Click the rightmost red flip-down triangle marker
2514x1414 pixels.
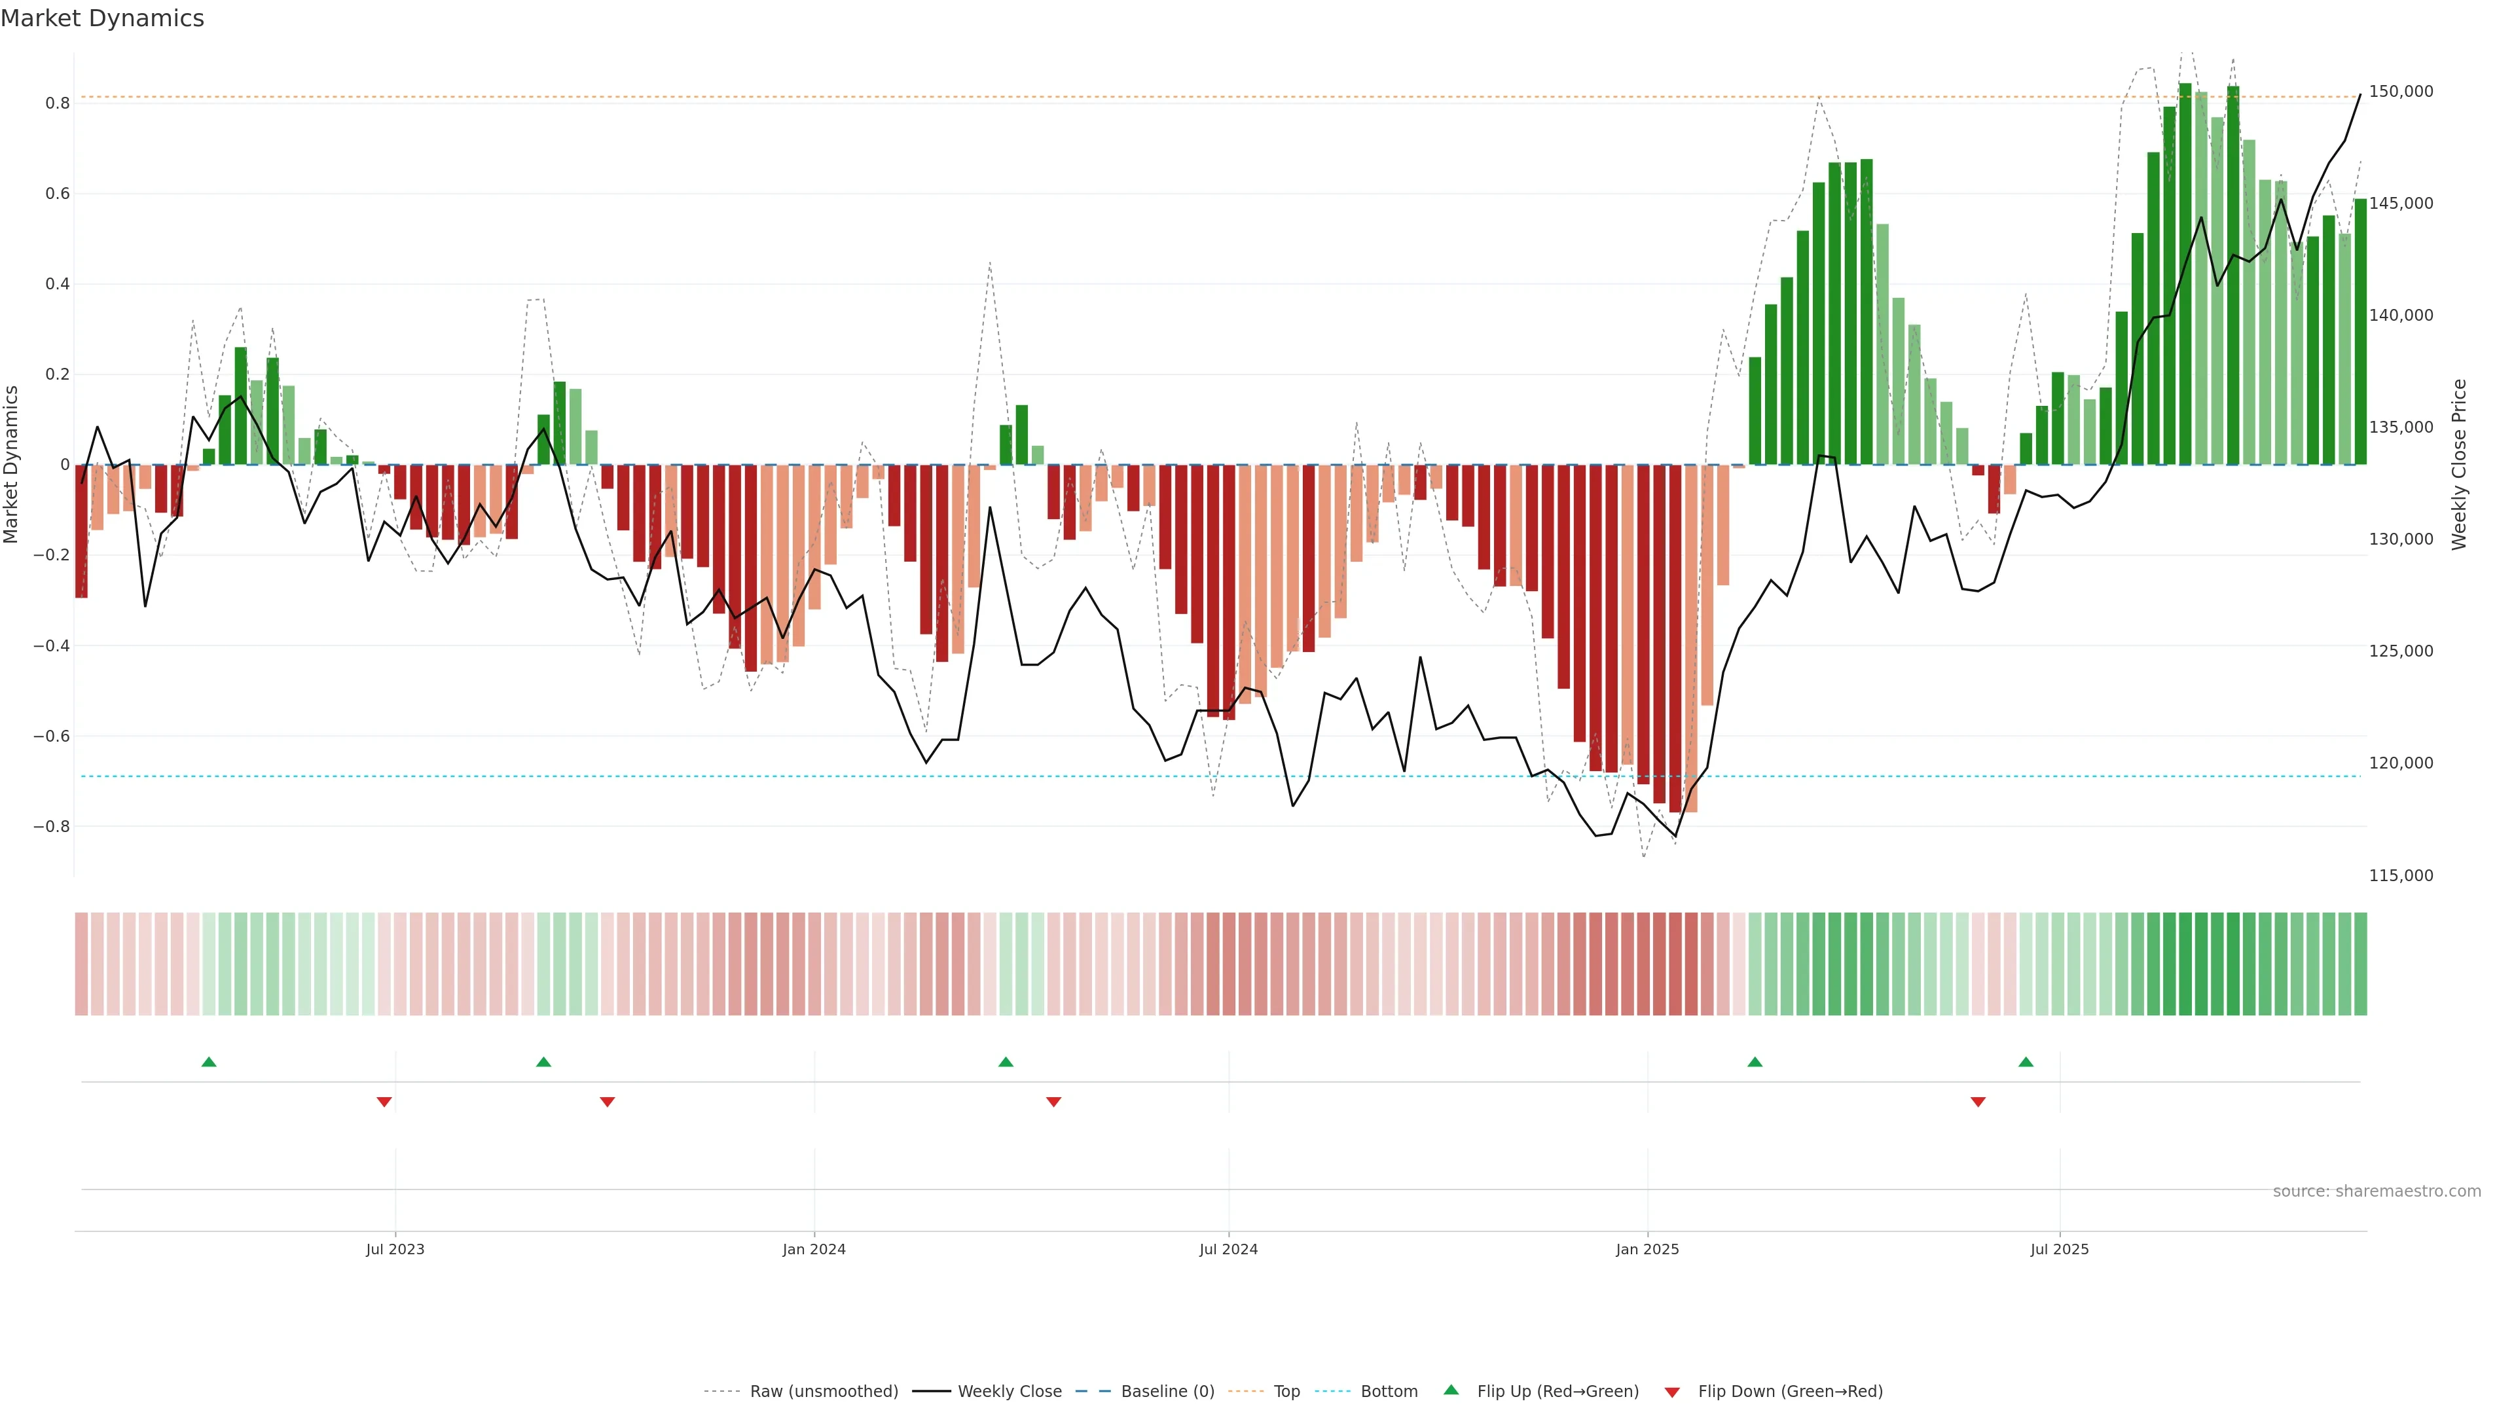(x=1978, y=1102)
